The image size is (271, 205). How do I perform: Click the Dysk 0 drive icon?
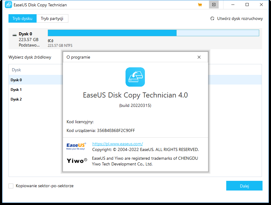click(x=15, y=35)
